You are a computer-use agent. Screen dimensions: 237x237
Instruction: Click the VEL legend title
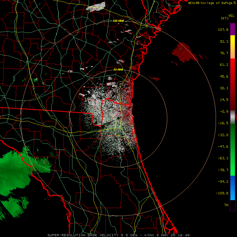click(231, 16)
